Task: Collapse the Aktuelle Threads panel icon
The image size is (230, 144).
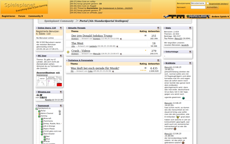Action: click(x=158, y=28)
